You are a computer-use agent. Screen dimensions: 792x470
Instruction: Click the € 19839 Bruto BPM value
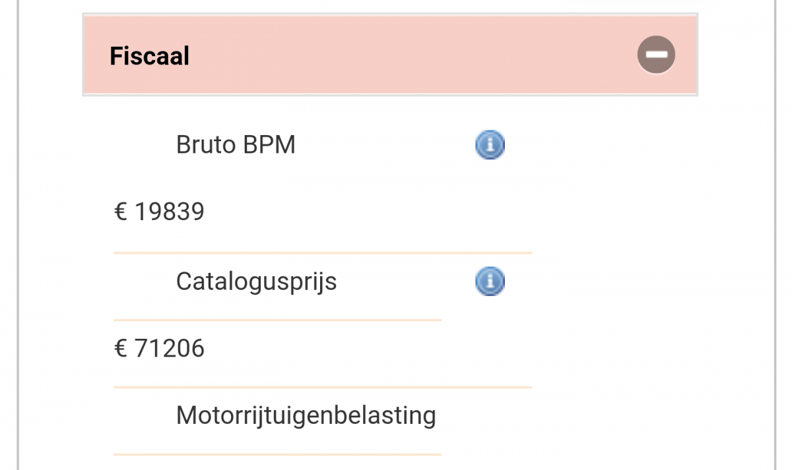pos(159,212)
